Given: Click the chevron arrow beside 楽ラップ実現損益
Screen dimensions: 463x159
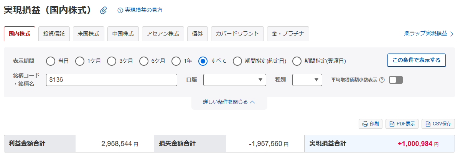Looking at the screenshot, I should point(452,34).
